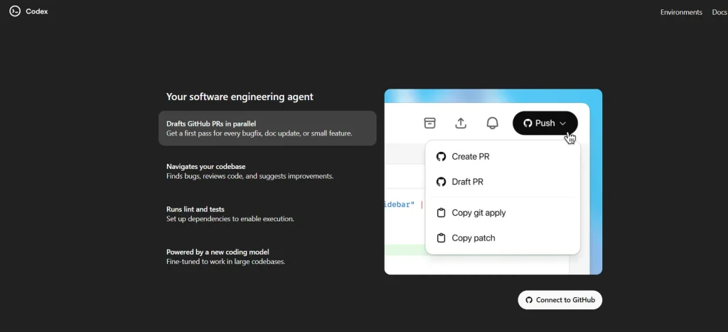
Task: Open the Docs link
Action: [x=719, y=13]
